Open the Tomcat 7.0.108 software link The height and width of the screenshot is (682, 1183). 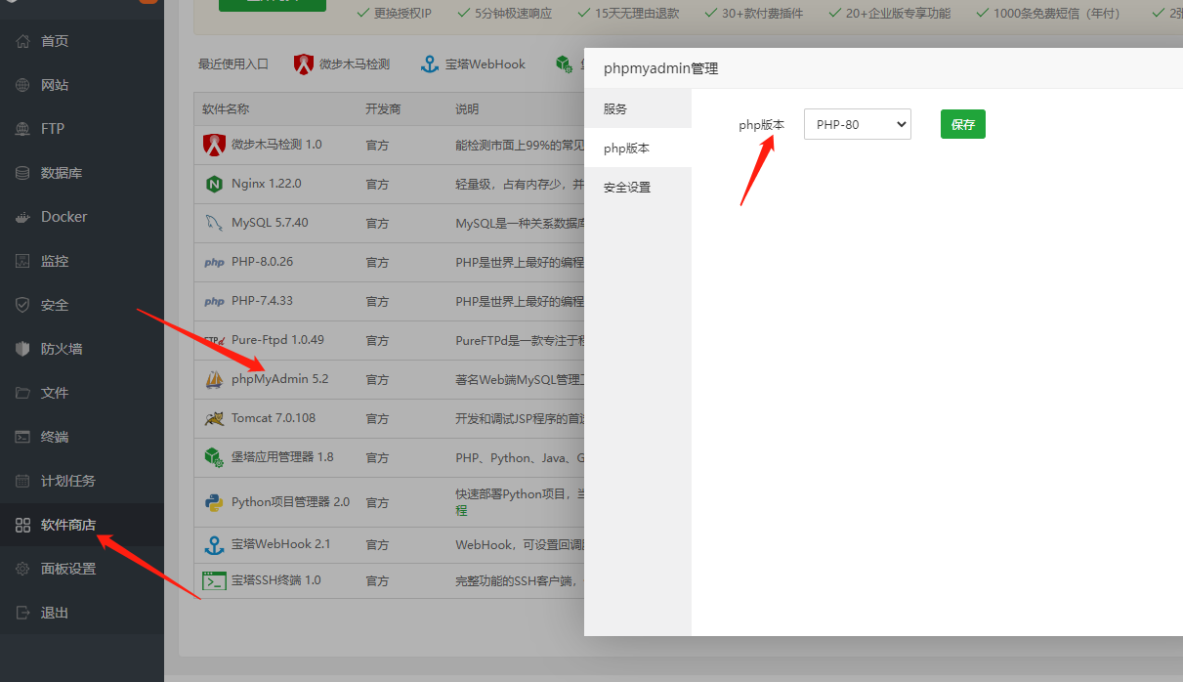click(x=274, y=417)
